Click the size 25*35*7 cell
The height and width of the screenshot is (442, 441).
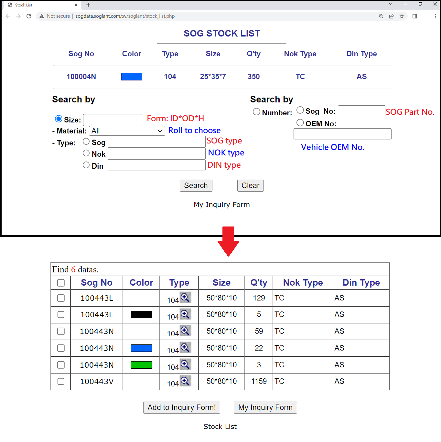click(213, 77)
